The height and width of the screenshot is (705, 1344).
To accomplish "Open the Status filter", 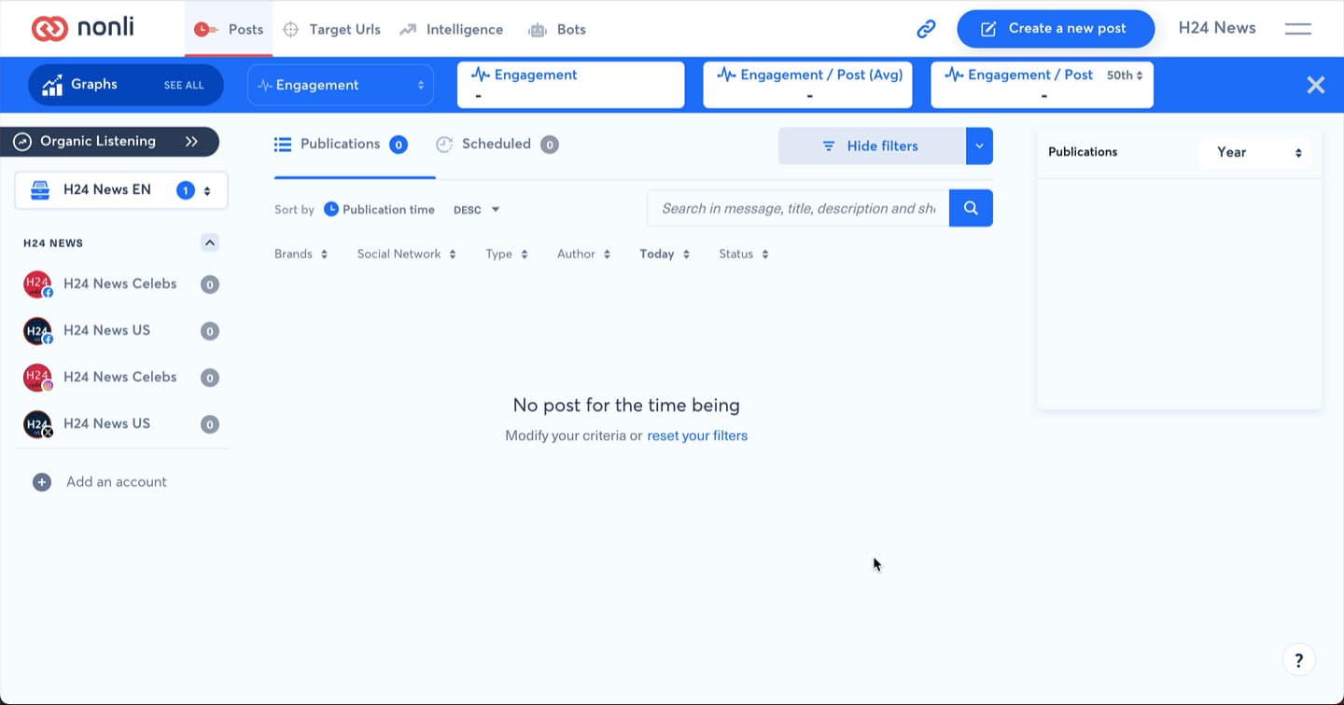I will 744,255.
